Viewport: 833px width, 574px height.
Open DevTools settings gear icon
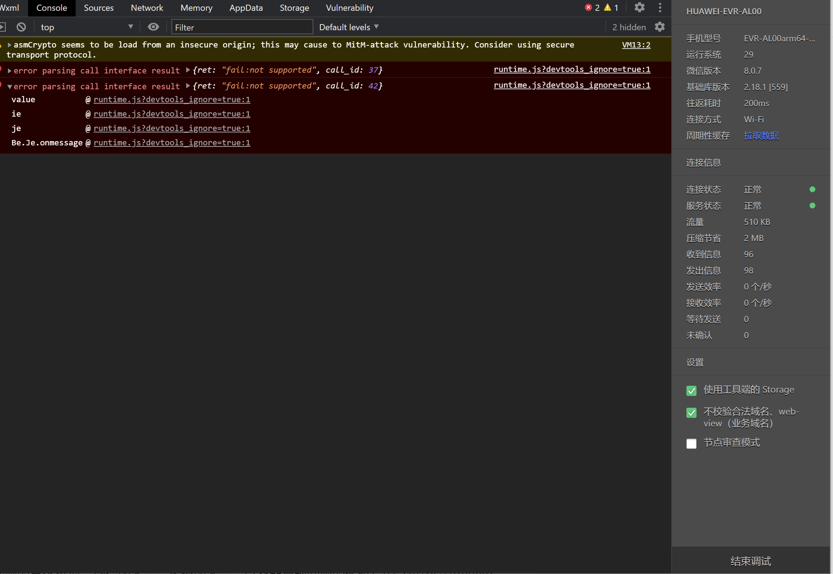pyautogui.click(x=639, y=8)
